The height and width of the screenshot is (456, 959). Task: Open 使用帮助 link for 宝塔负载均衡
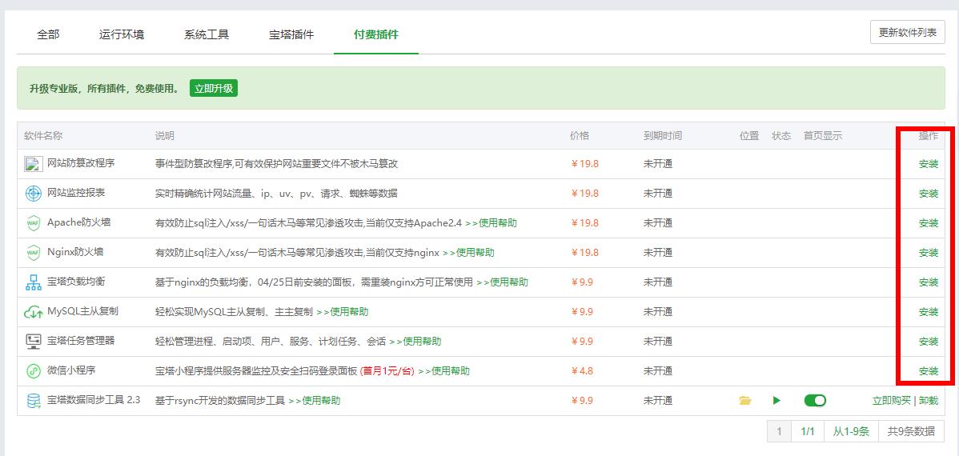point(502,282)
